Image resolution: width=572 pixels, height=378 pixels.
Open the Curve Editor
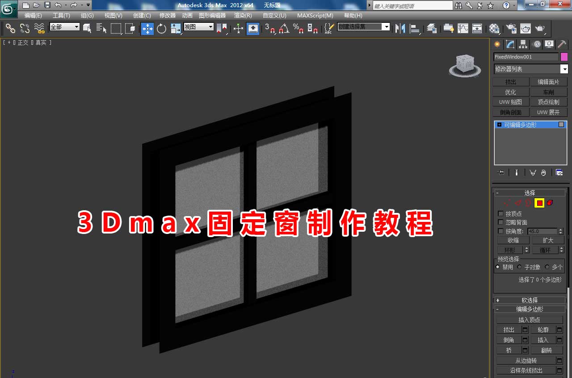tap(463, 28)
